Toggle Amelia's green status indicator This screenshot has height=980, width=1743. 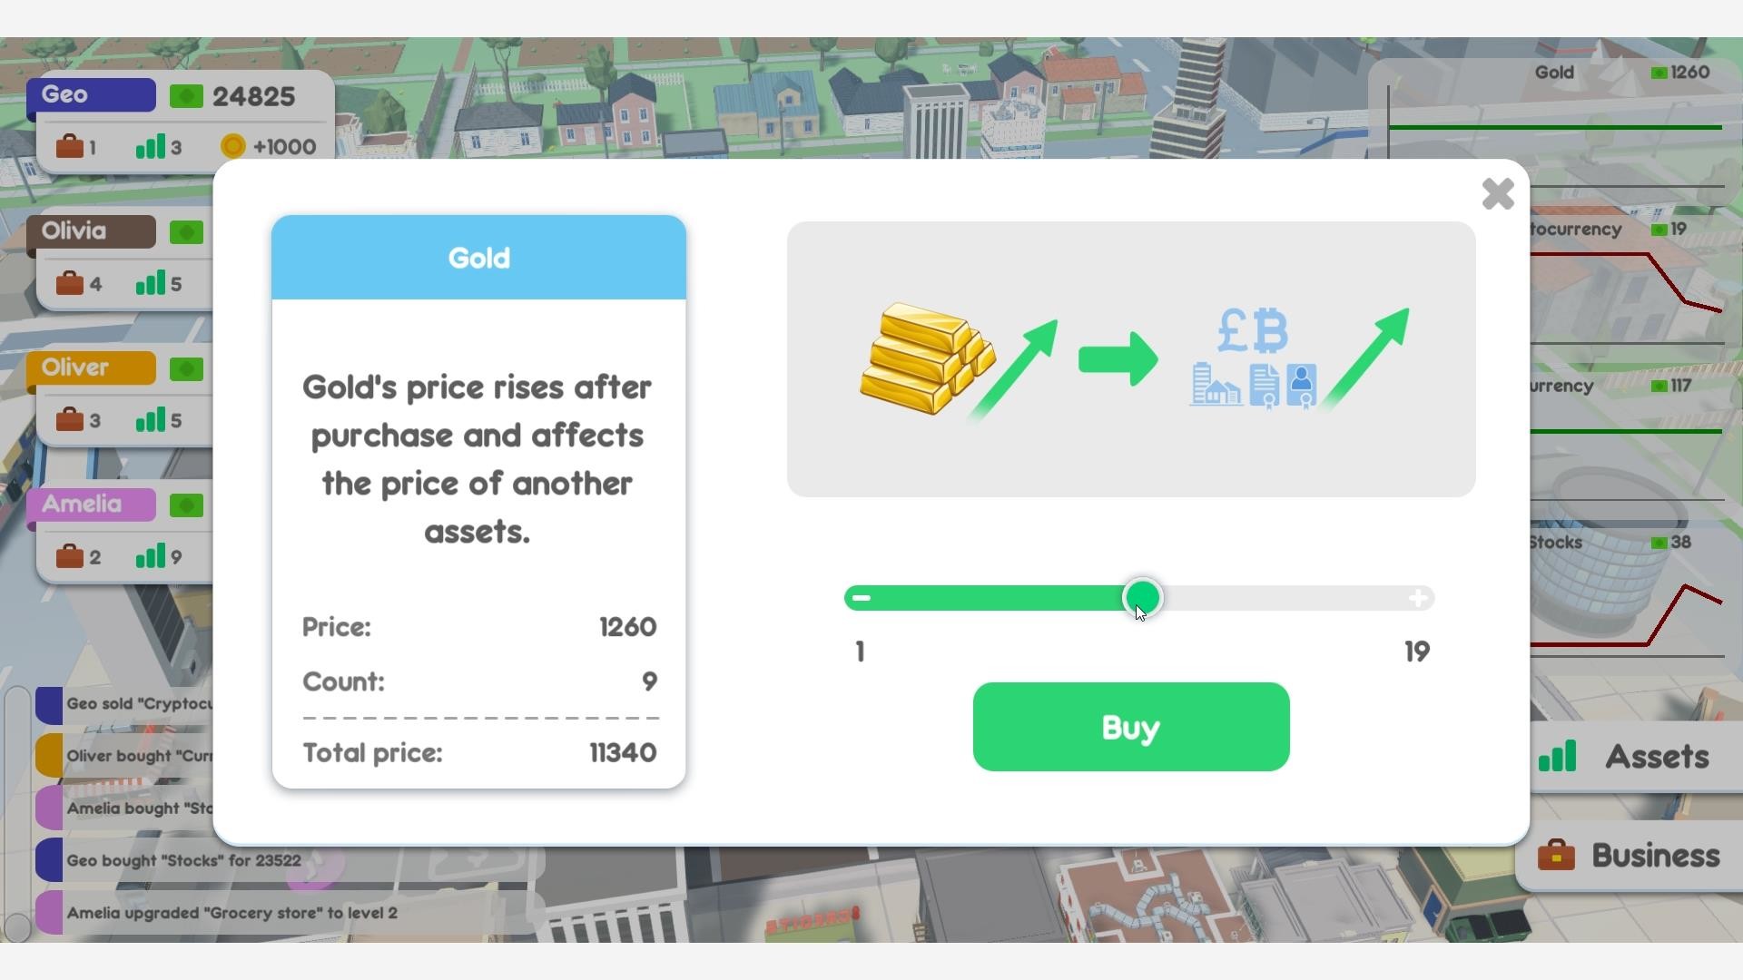click(x=186, y=505)
